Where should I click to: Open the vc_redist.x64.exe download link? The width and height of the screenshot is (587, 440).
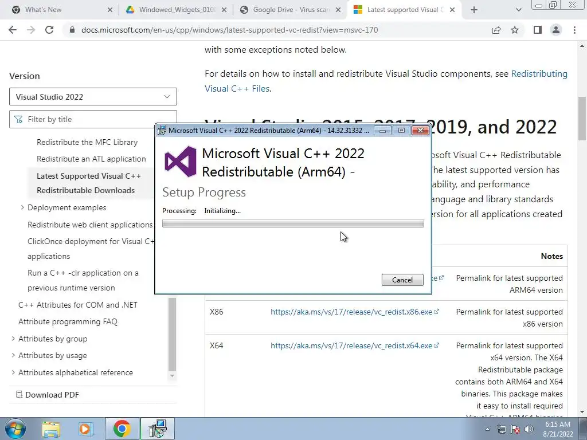click(354, 345)
